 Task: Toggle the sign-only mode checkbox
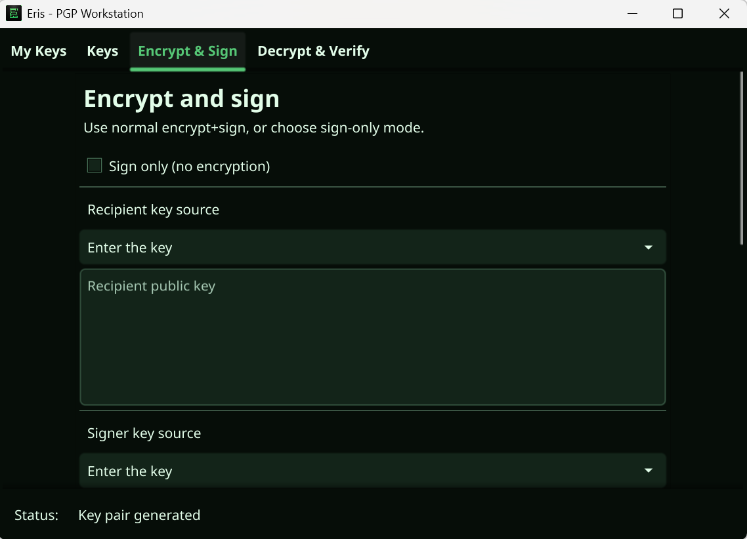[94, 165]
